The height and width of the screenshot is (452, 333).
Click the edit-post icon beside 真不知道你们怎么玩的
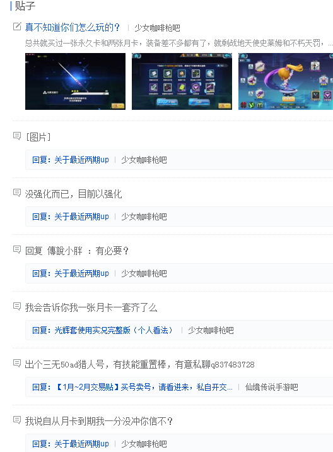(17, 27)
